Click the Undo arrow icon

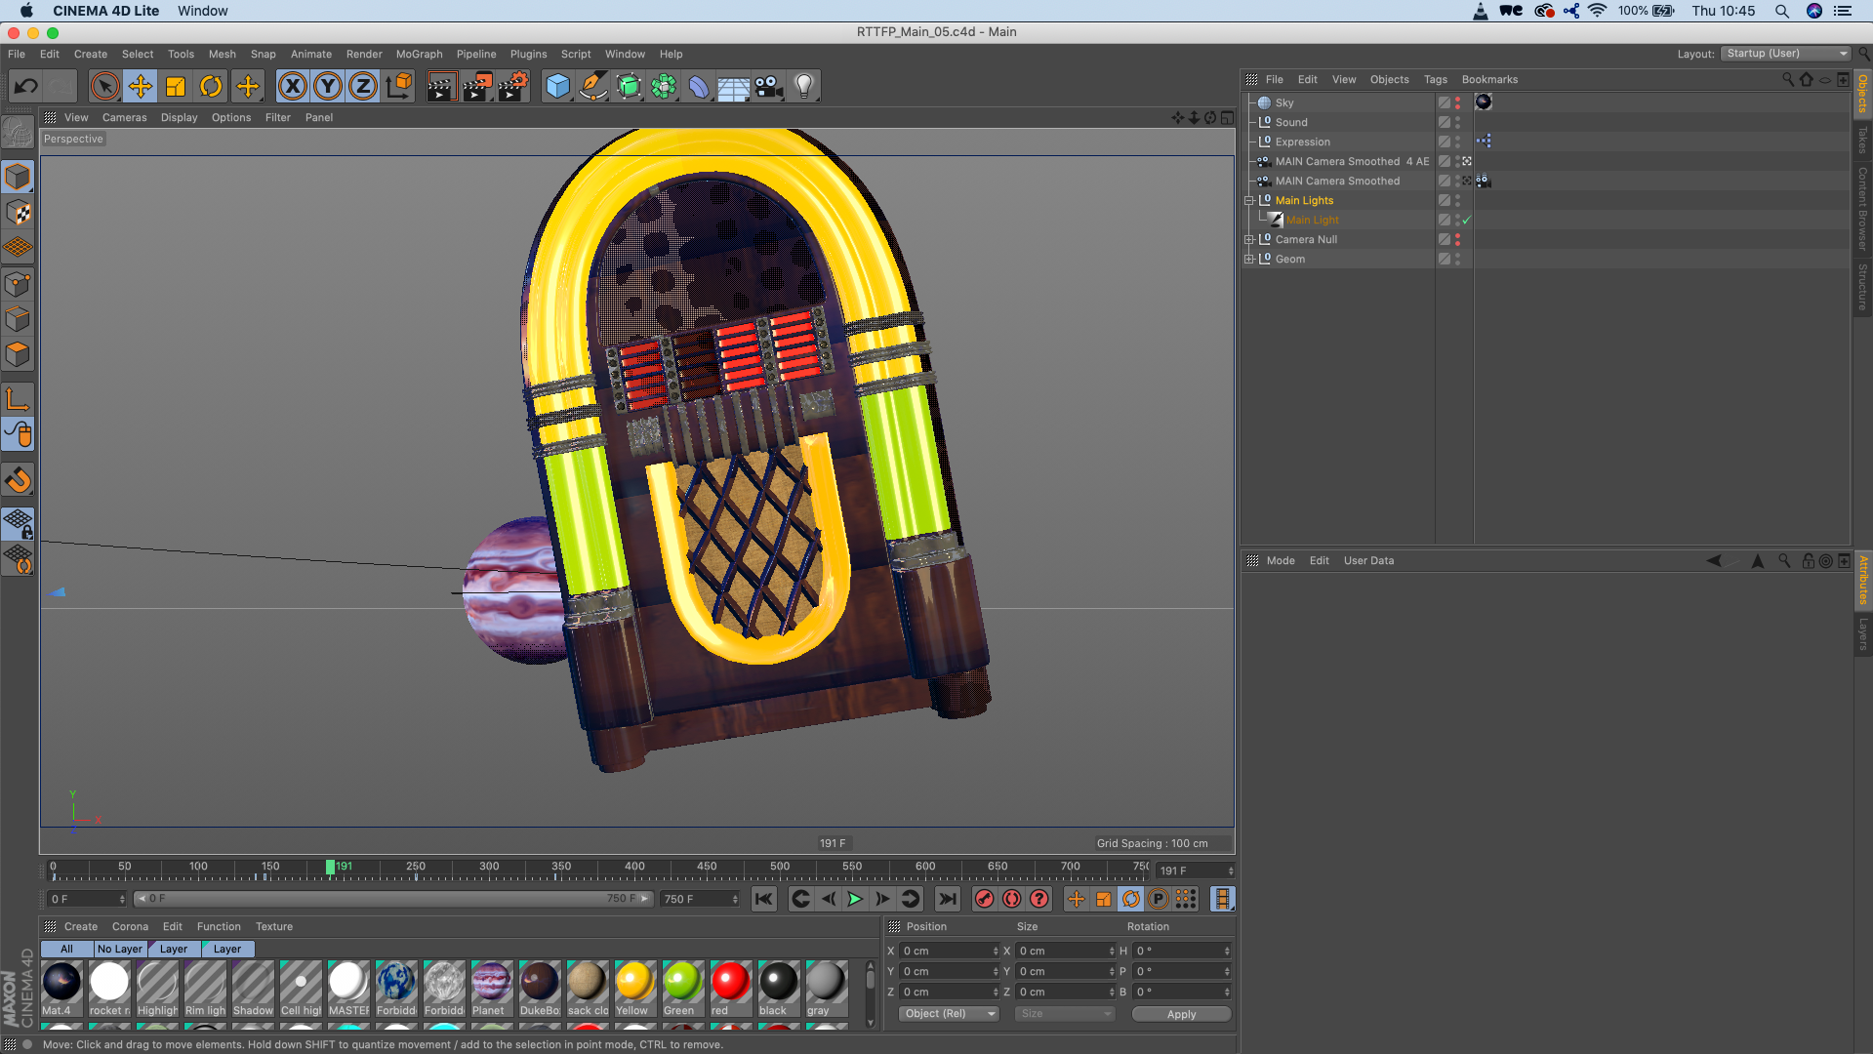[x=26, y=87]
